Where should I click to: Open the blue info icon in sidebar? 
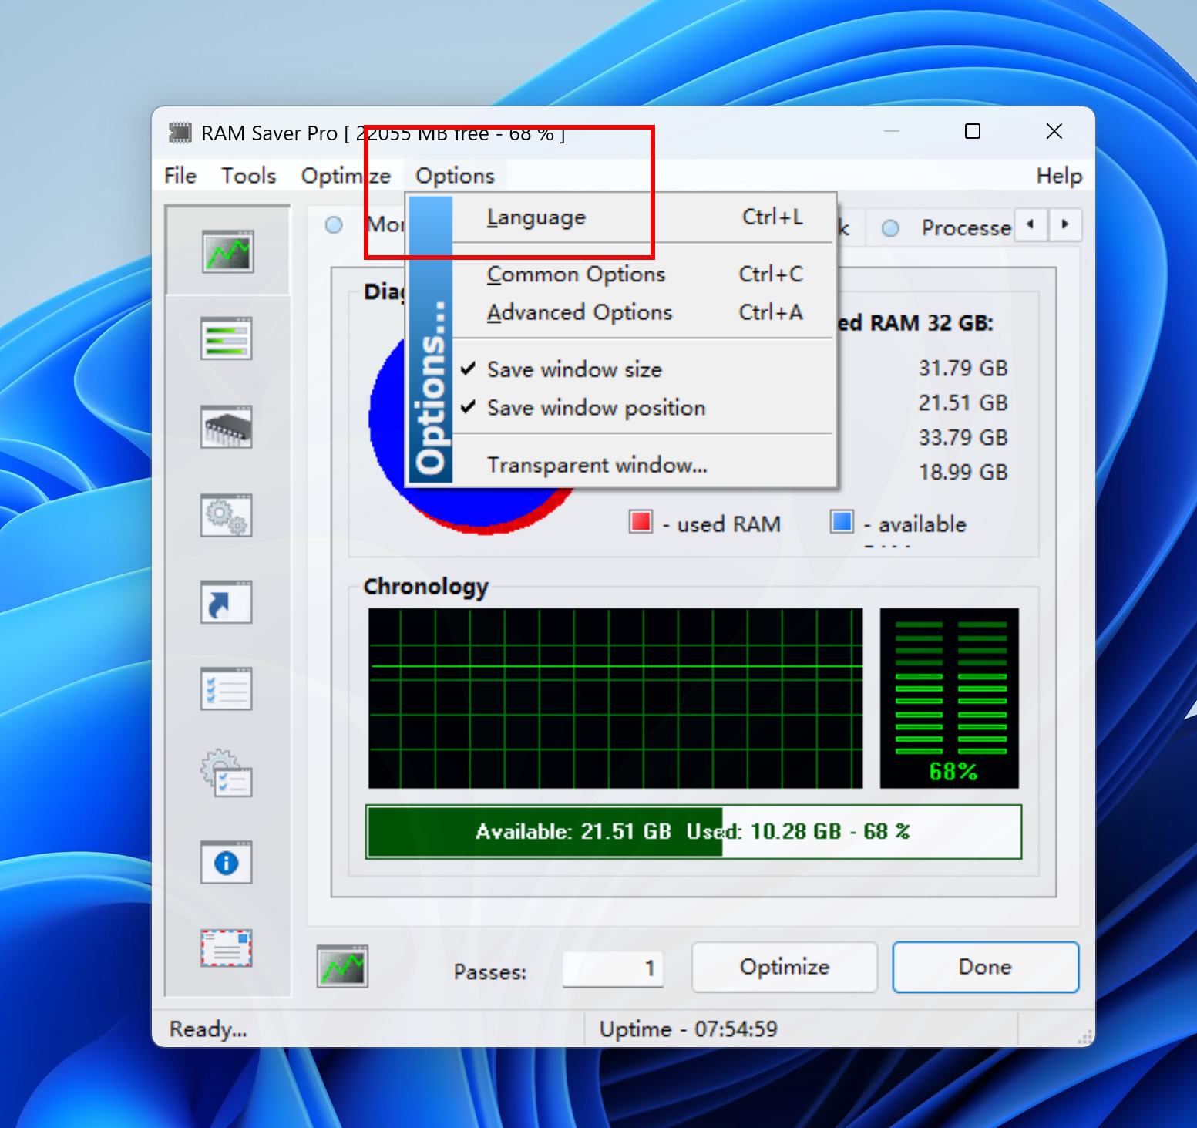click(x=226, y=862)
